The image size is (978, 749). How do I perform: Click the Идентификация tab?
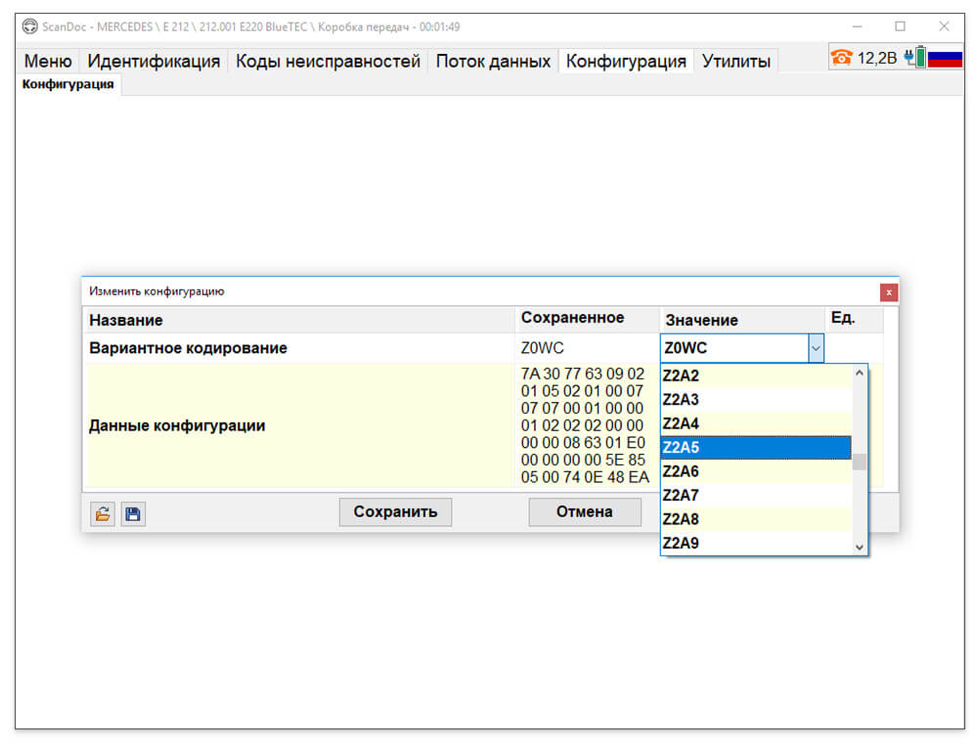point(154,62)
